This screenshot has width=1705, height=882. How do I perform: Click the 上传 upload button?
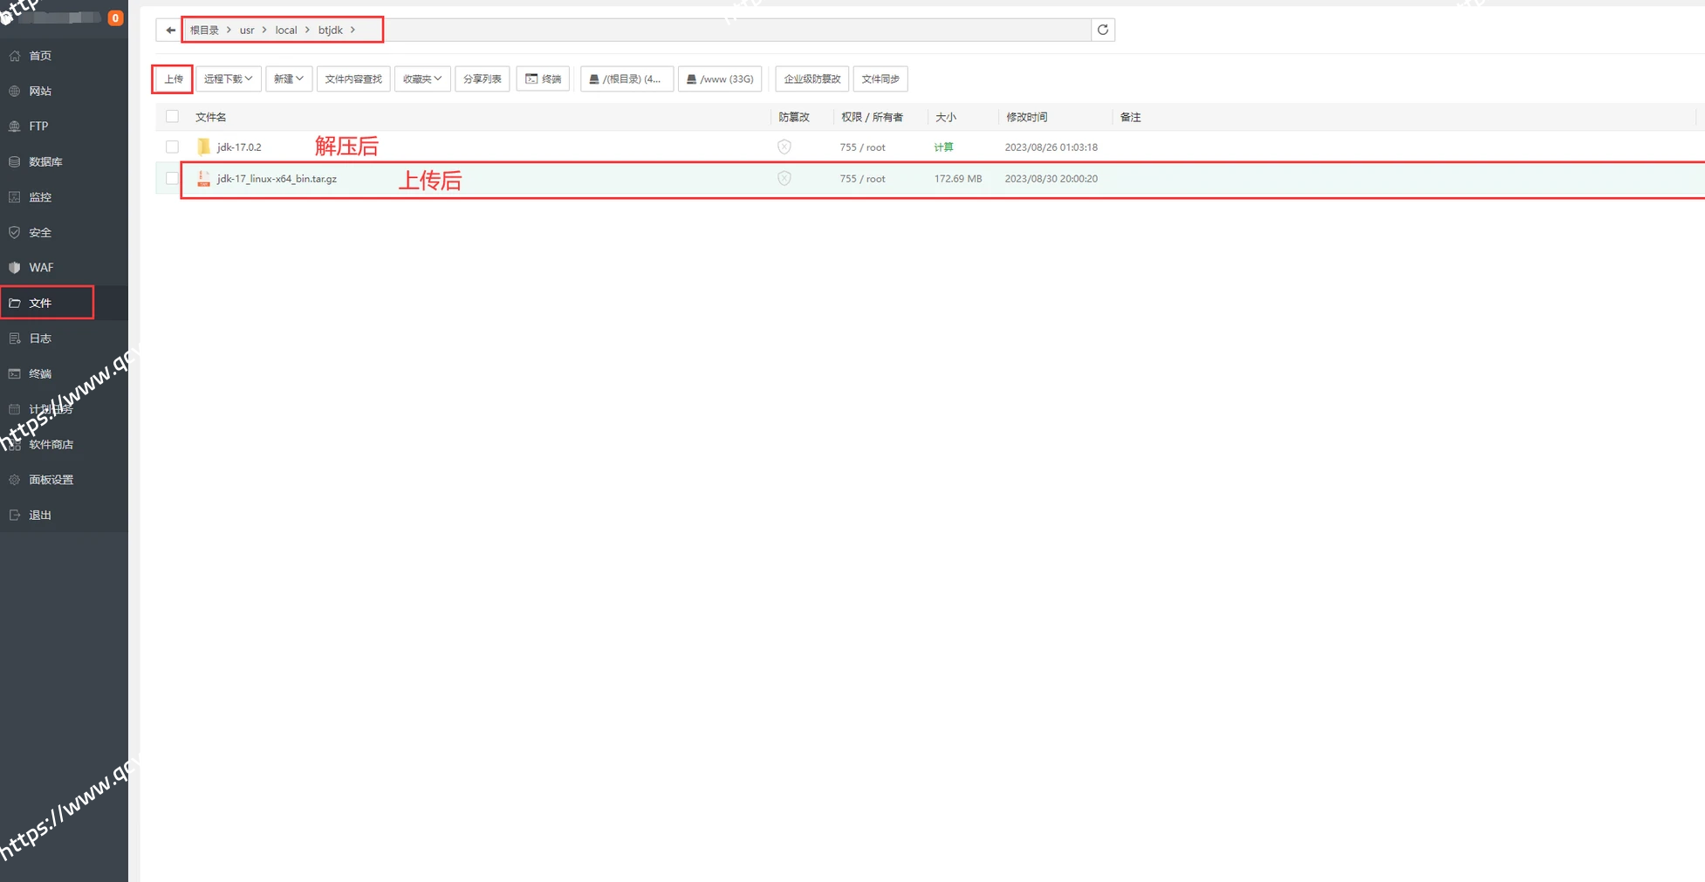(174, 79)
